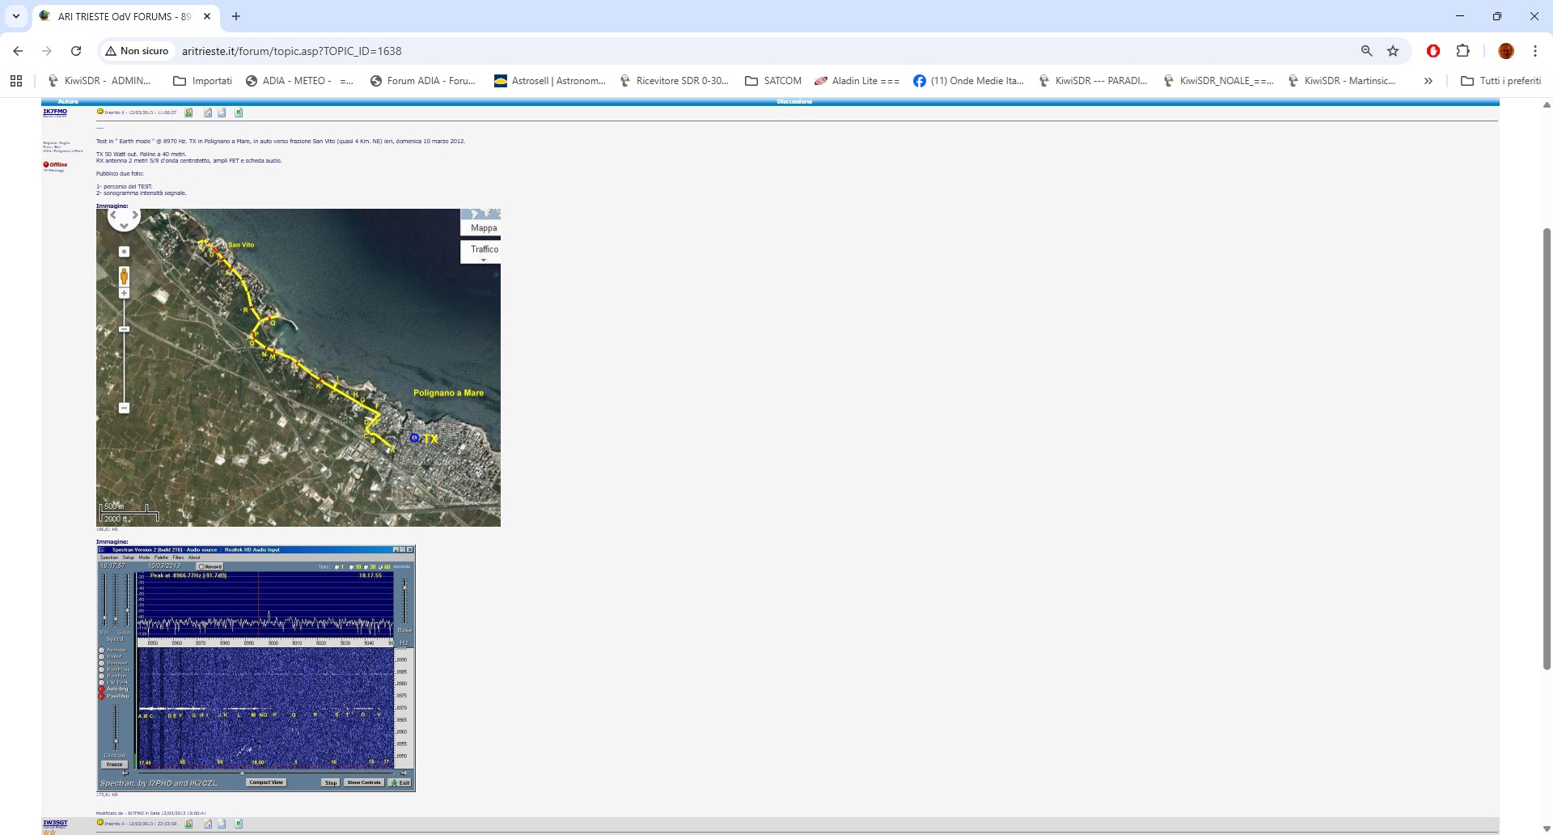
Task: Open the Chrome three-dot menu
Action: coord(1534,51)
